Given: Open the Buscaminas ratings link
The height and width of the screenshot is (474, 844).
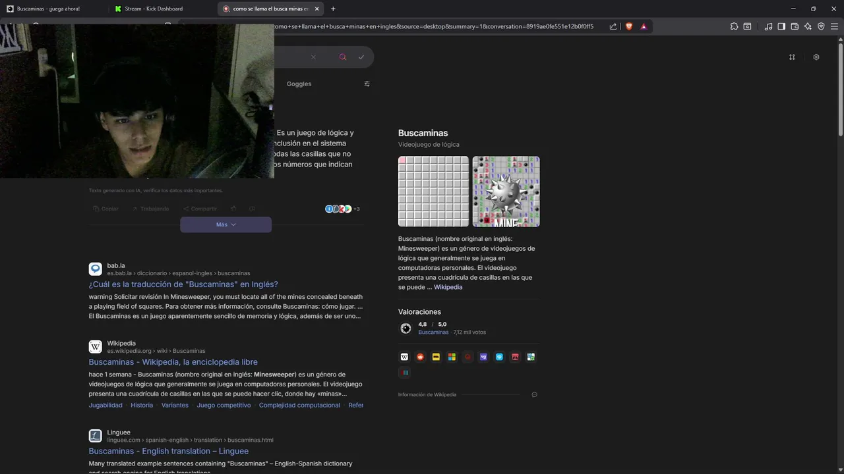Looking at the screenshot, I should (433, 332).
